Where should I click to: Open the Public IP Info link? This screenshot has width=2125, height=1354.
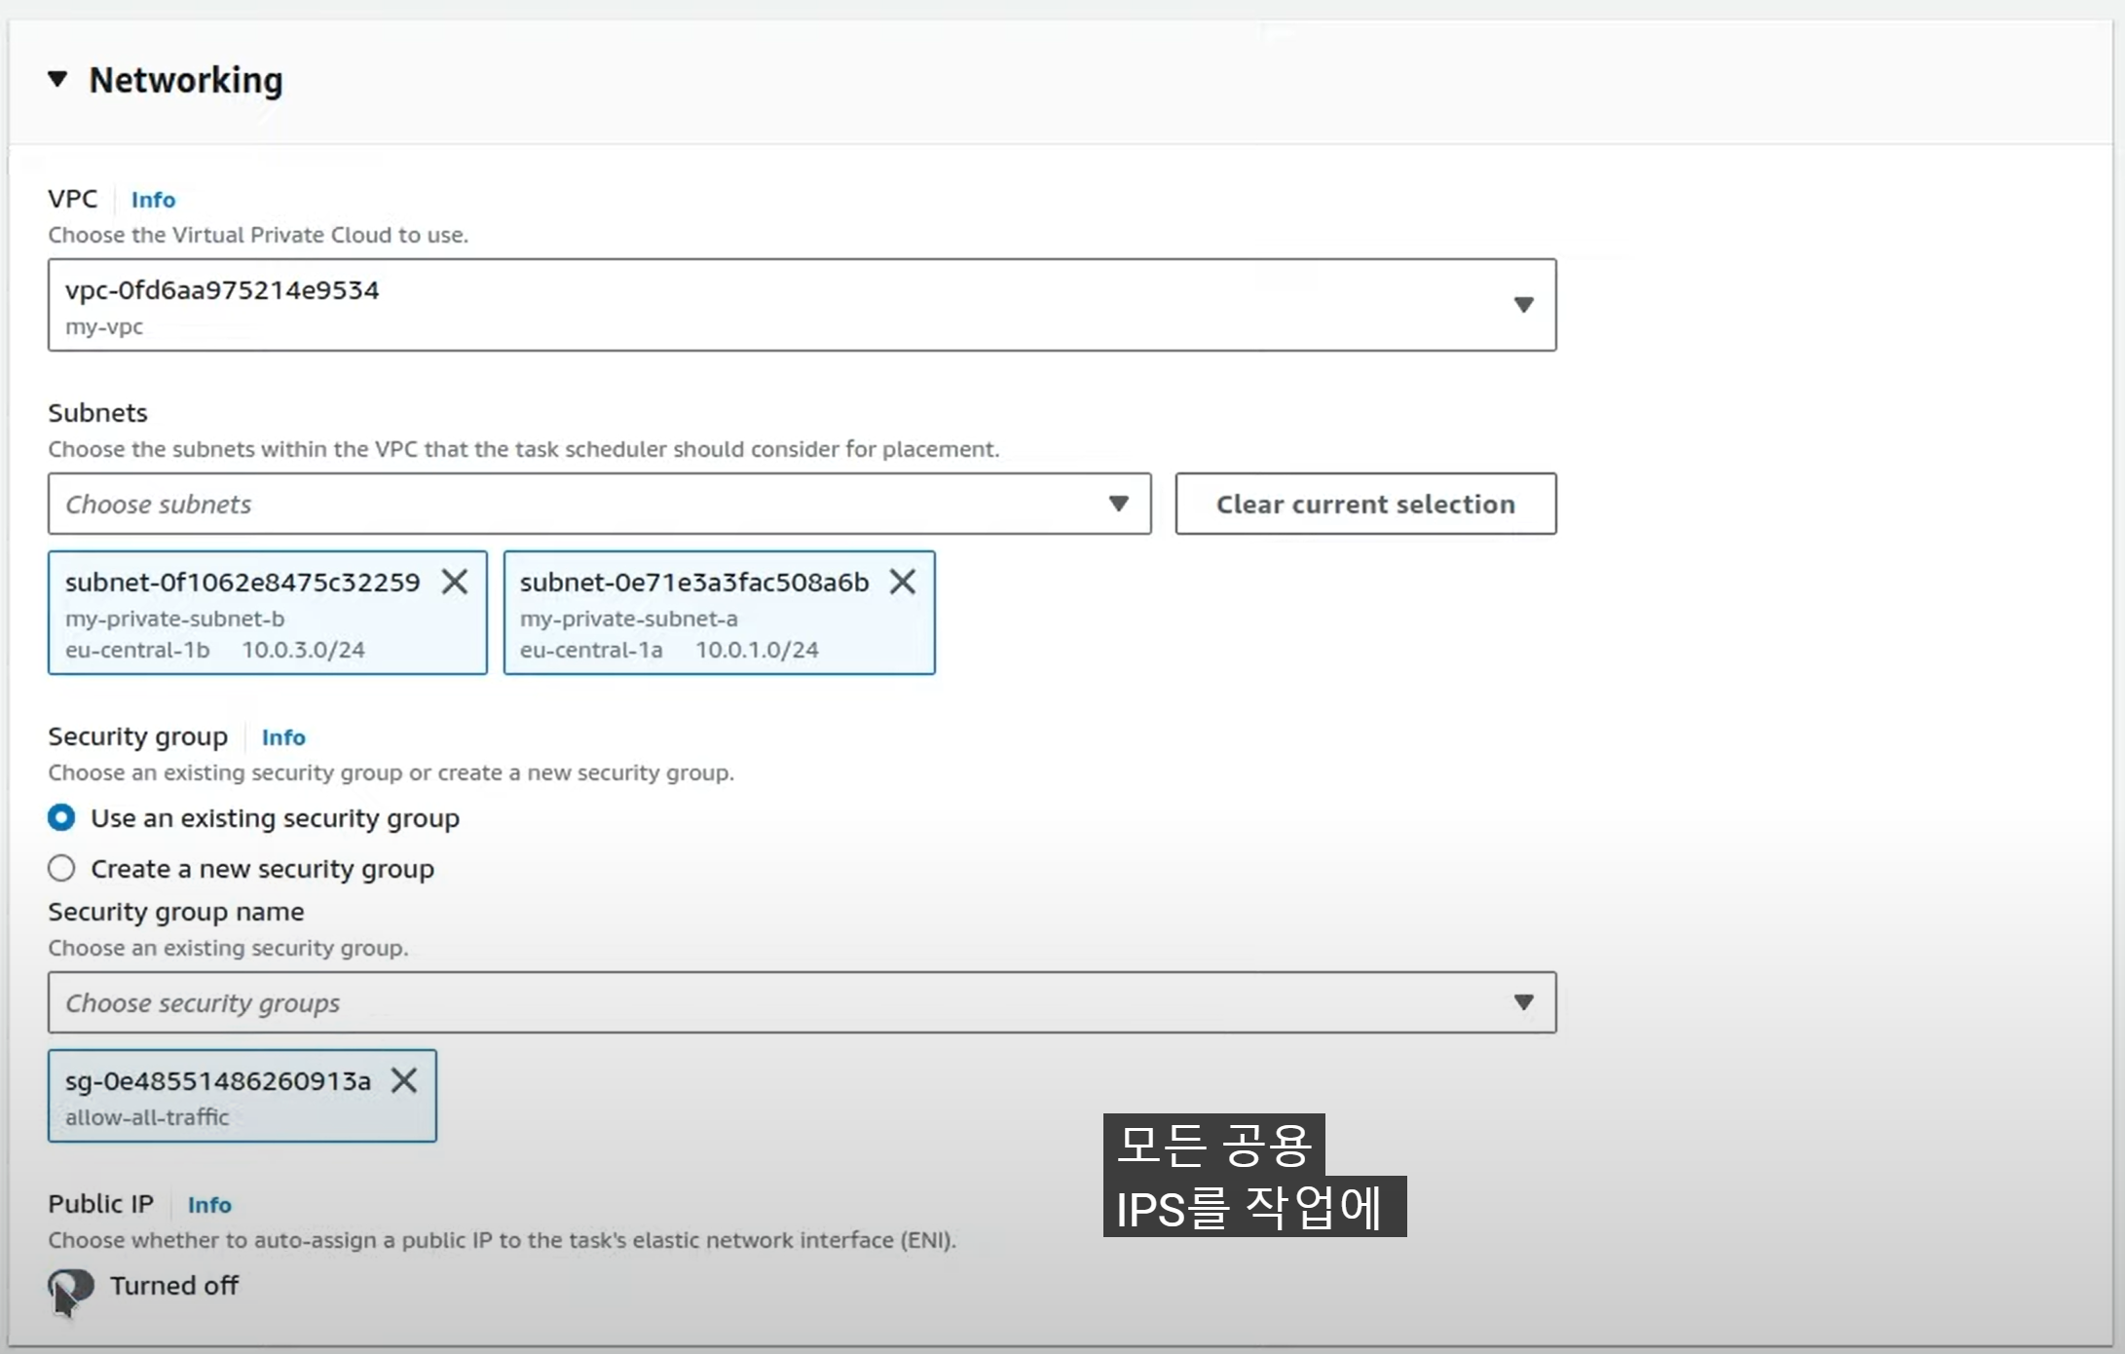[209, 1205]
